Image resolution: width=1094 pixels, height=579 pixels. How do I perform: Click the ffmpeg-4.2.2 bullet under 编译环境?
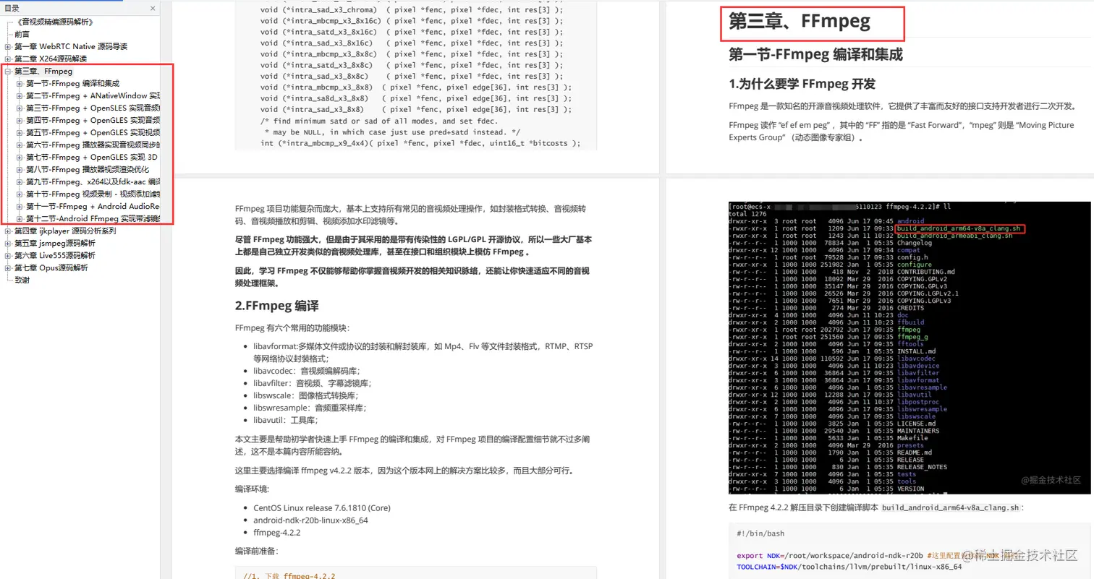(x=276, y=532)
